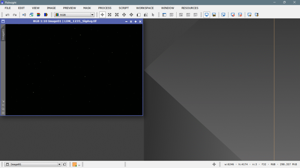Select the Zoom Out tool
This screenshot has width=300, height=168.
point(117,15)
